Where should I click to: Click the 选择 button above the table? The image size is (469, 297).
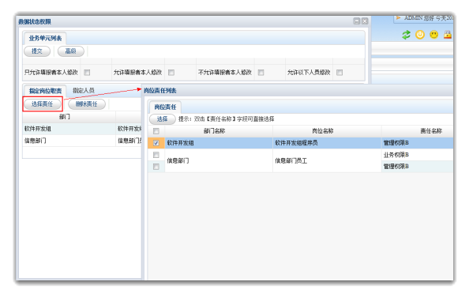pyautogui.click(x=162, y=119)
